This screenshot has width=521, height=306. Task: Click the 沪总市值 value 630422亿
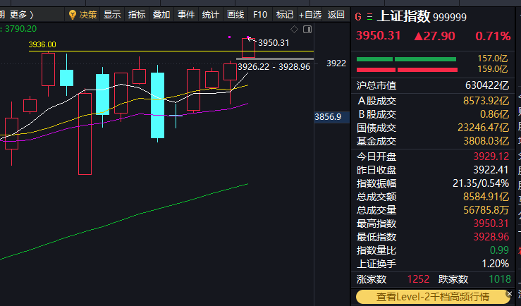tap(486, 85)
